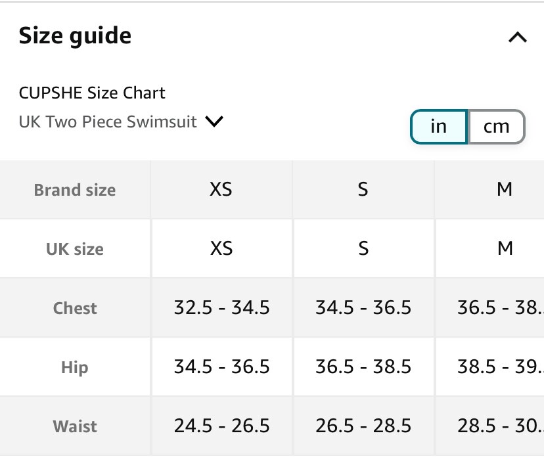Screen dimensions: 544x469
Task: Switch units to cm
Action: click(x=497, y=127)
